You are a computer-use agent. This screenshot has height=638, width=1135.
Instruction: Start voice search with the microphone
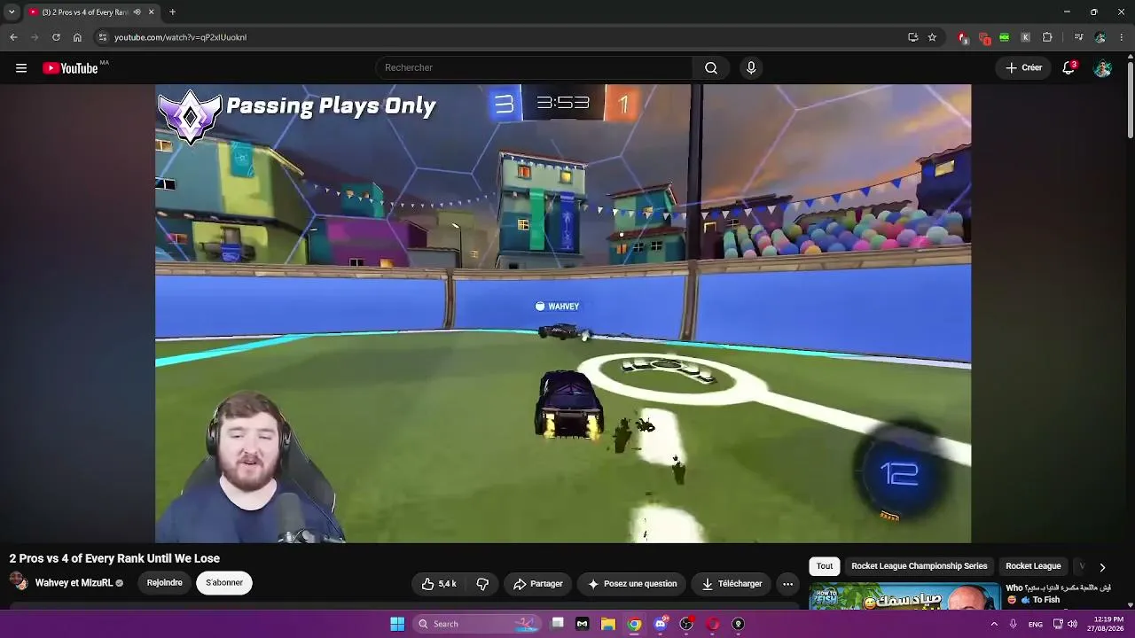coord(751,68)
